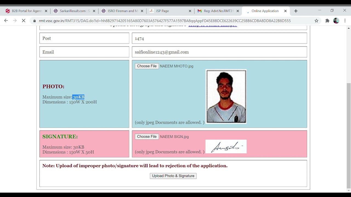The image size is (351, 197).
Task: Open the extensions puzzle icon
Action: tap(327, 21)
